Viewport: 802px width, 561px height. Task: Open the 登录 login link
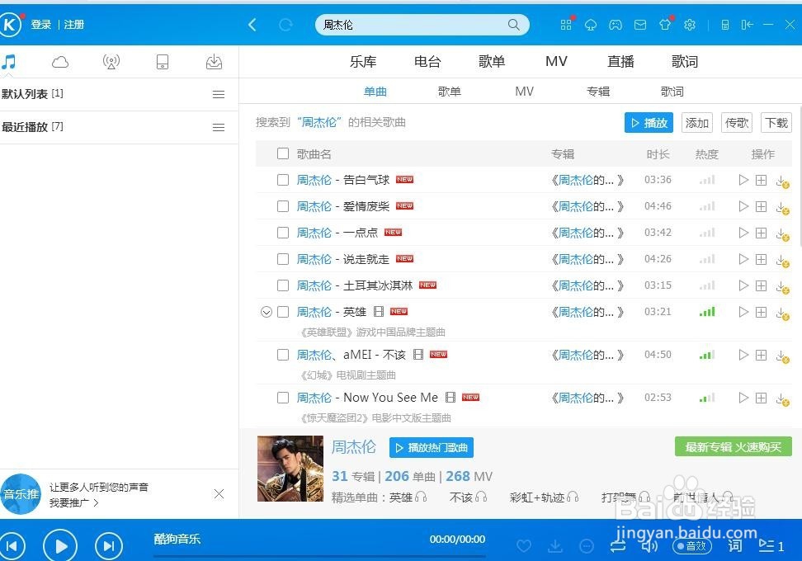(x=41, y=25)
